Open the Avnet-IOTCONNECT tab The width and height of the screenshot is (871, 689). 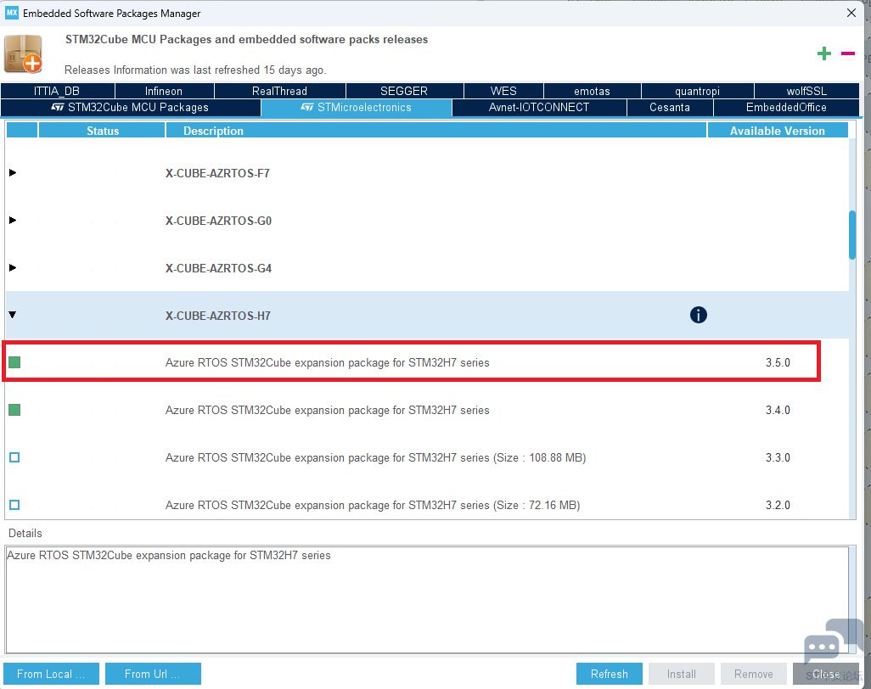coord(539,107)
